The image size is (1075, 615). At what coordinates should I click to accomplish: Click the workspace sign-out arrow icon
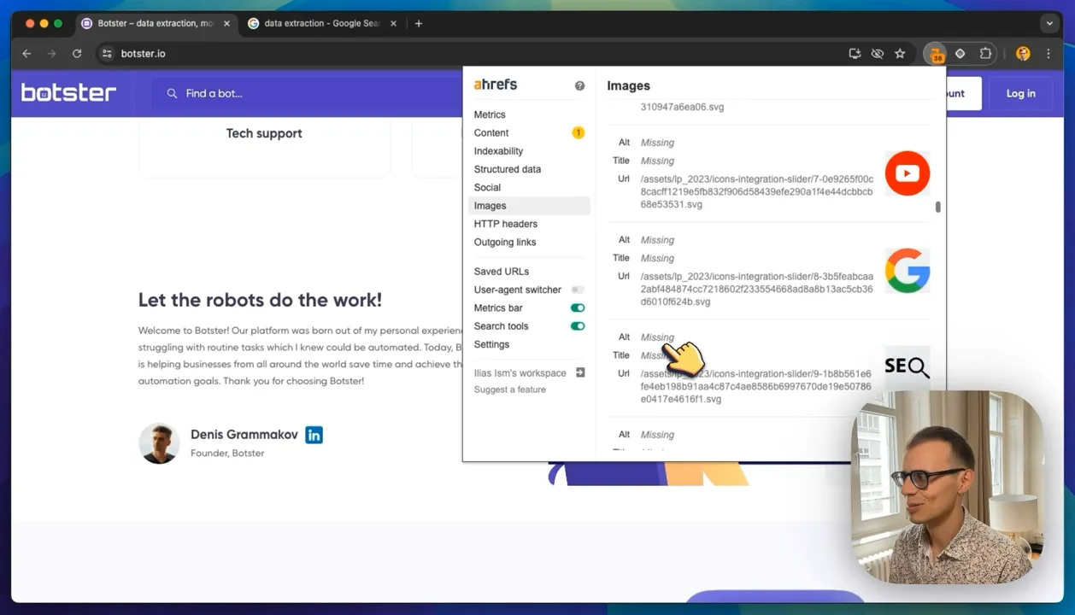[580, 372]
